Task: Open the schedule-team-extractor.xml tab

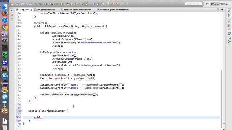Action: (x=77, y=10)
